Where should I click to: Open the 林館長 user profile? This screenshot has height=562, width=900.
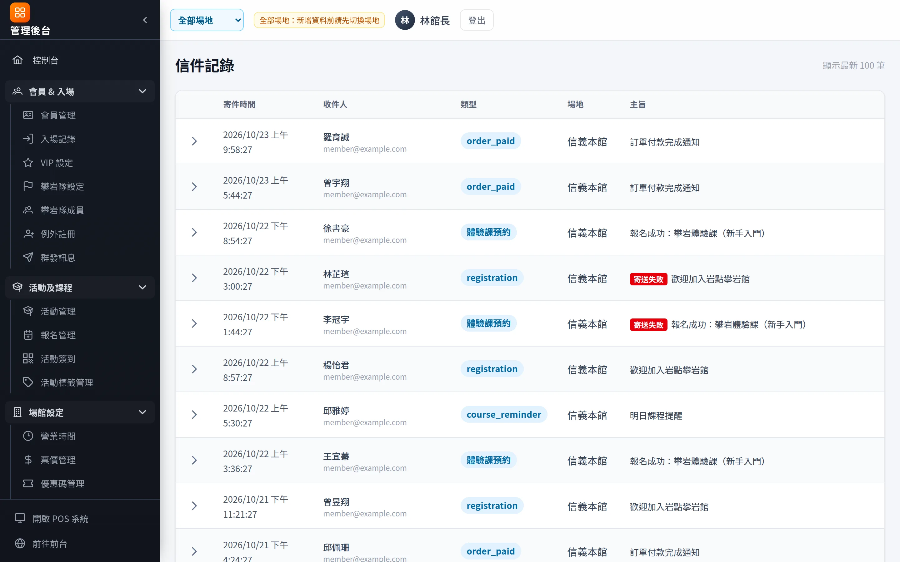point(423,20)
